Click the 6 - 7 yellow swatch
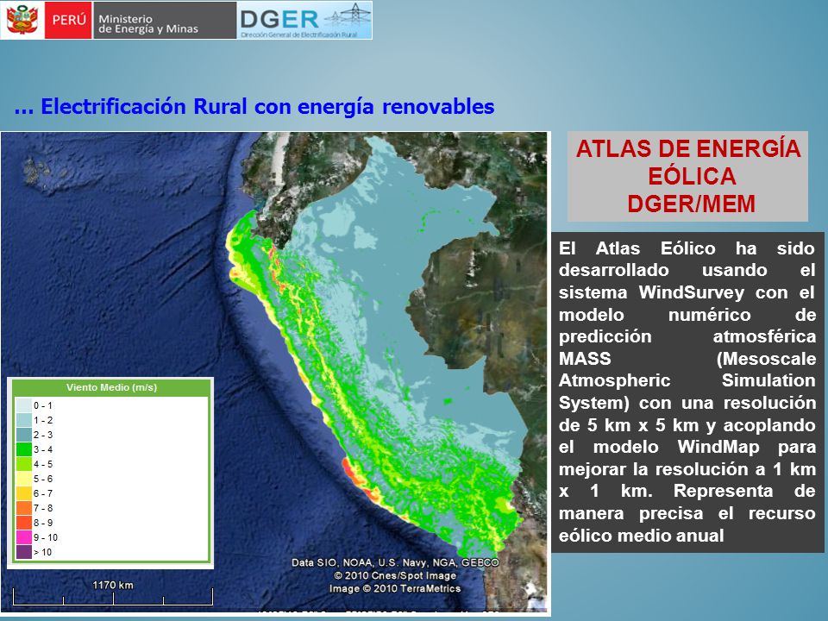This screenshot has width=828, height=621. (24, 493)
